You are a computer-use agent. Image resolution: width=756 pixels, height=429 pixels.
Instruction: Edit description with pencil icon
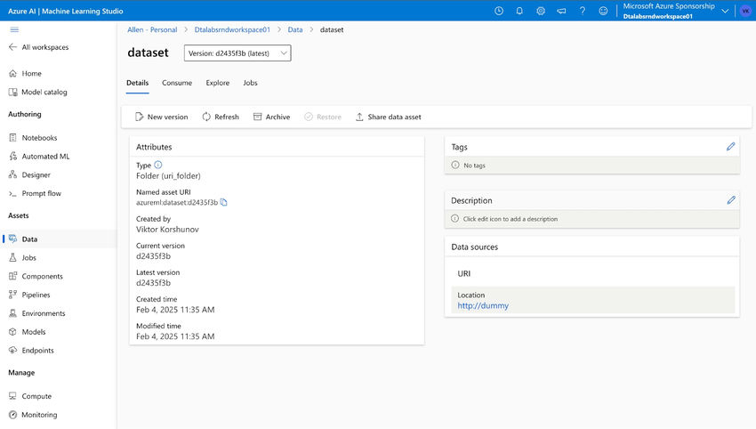(731, 200)
